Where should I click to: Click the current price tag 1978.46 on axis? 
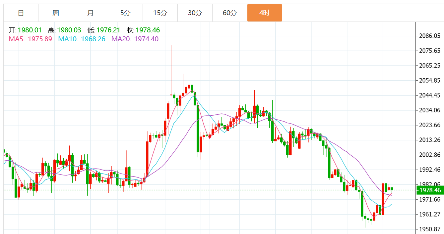[430, 190]
